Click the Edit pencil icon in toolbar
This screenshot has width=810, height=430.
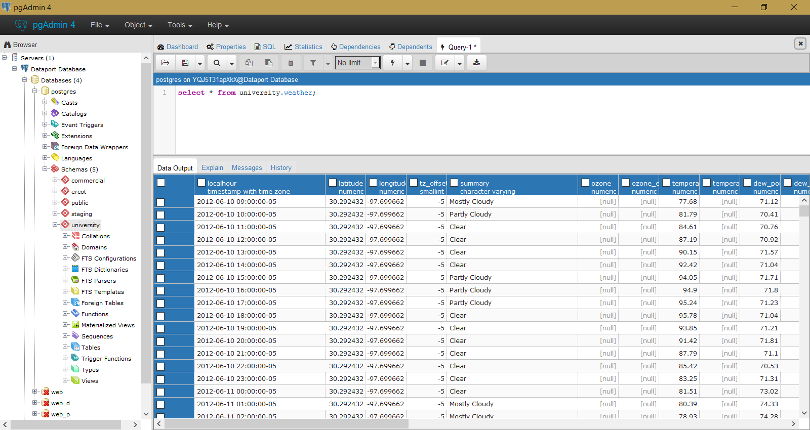tap(444, 63)
